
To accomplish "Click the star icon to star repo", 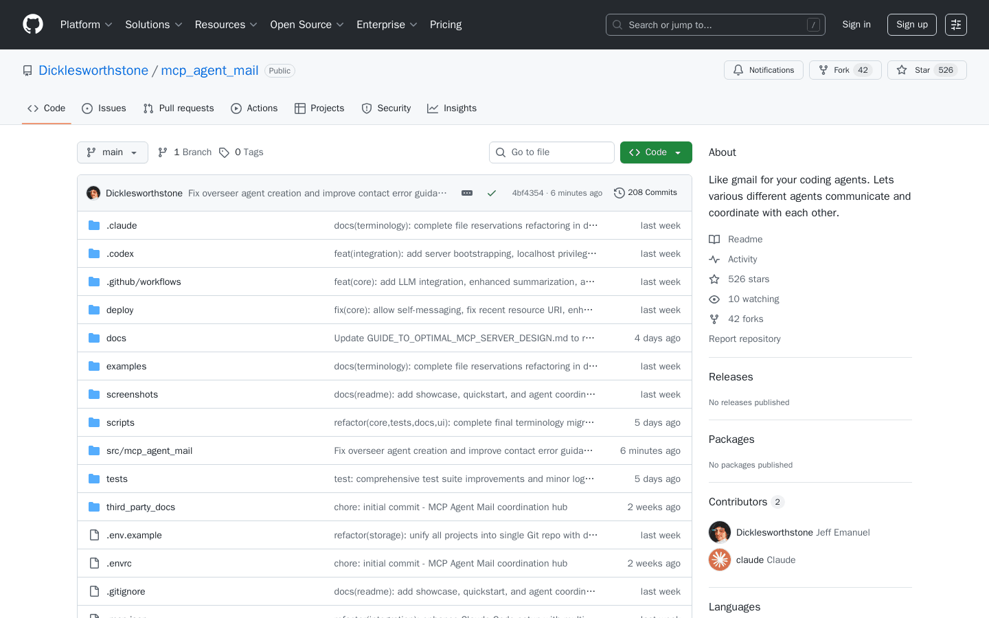I will coord(902,69).
